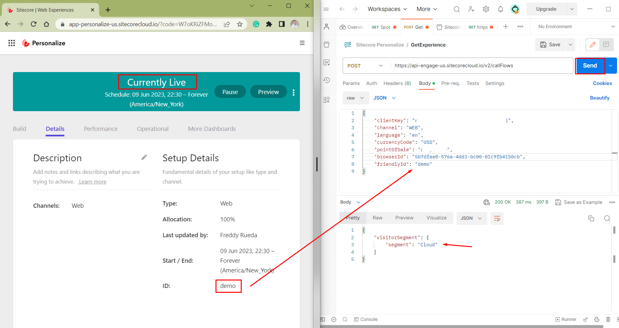Switch to comment mode icon
Image resolution: width=619 pixels, height=328 pixels.
point(606,45)
